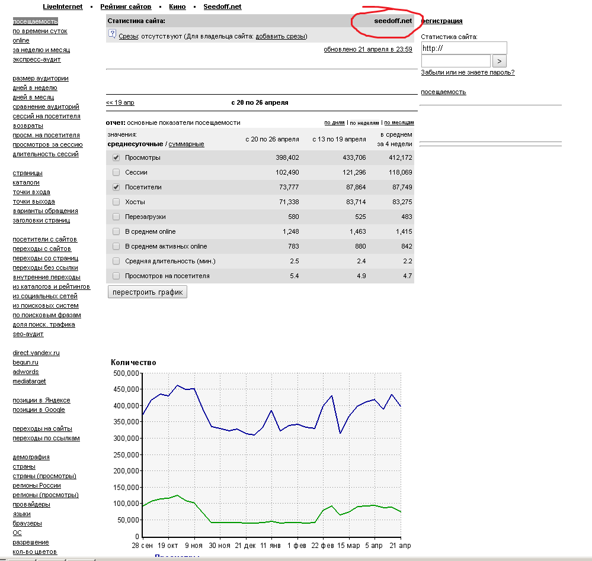Click the 398,402 Просмотры value
The width and height of the screenshot is (592, 561).
pos(287,157)
